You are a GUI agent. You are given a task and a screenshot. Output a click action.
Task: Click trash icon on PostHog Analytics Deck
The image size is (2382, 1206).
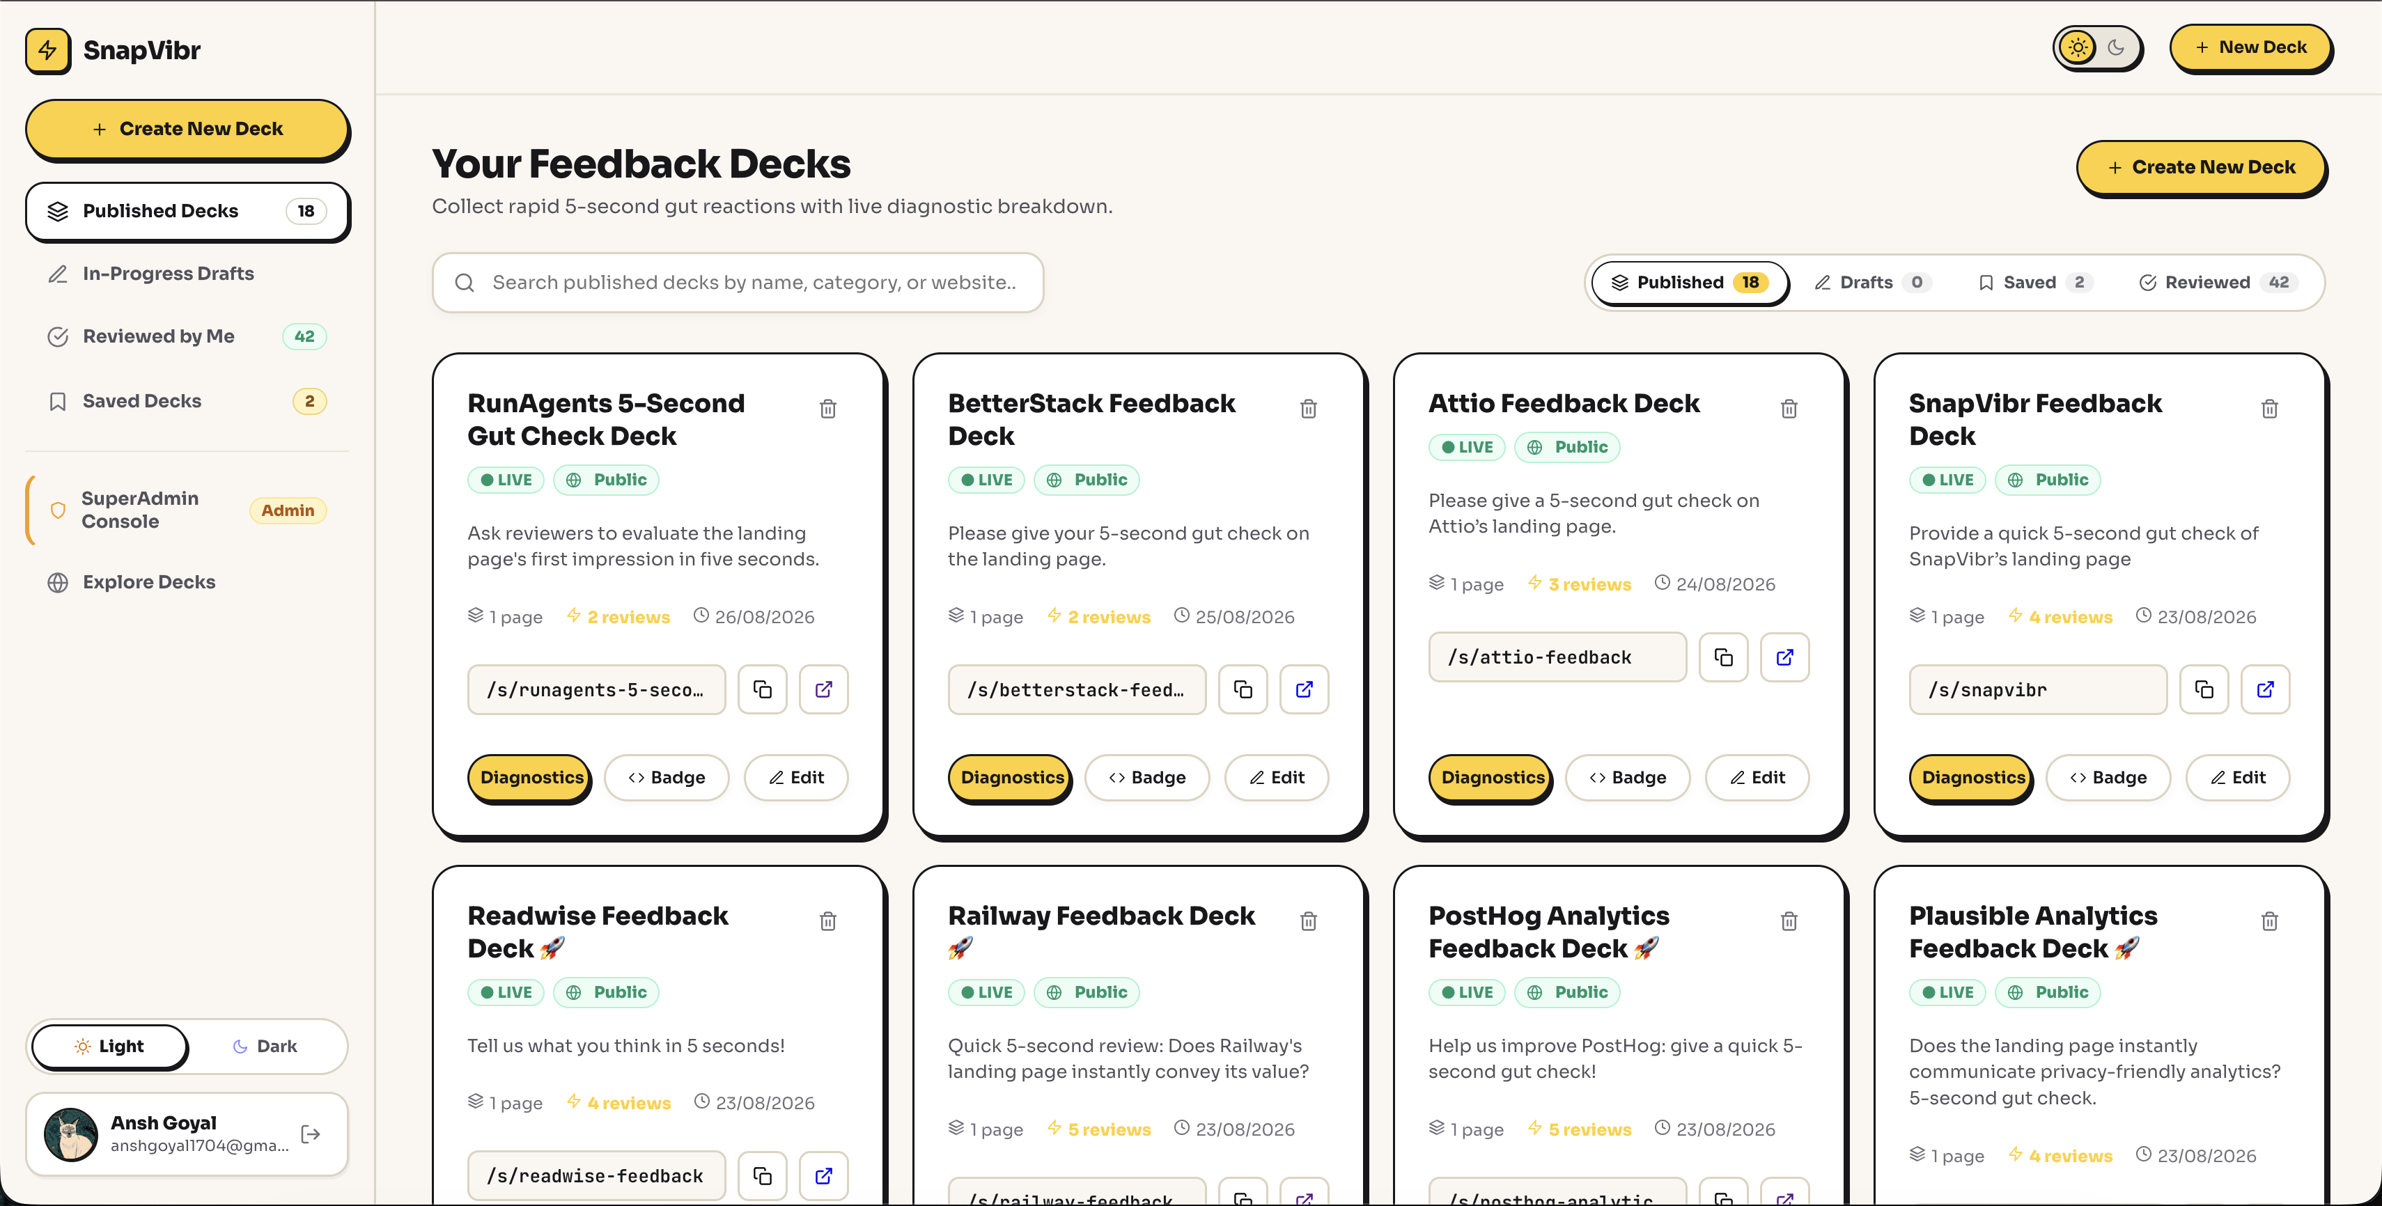pos(1789,921)
